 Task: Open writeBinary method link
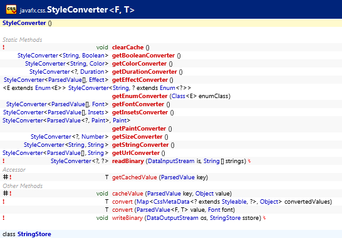coord(127,218)
